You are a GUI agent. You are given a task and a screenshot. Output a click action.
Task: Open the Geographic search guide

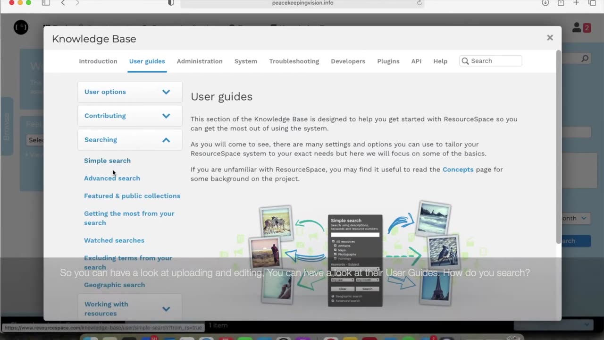(x=114, y=285)
